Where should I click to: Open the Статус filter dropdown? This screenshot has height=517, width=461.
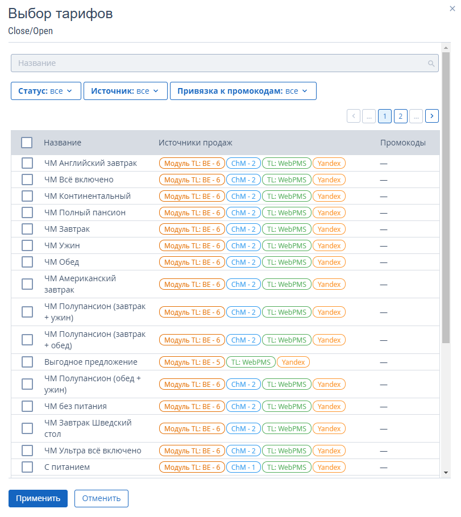(x=45, y=91)
